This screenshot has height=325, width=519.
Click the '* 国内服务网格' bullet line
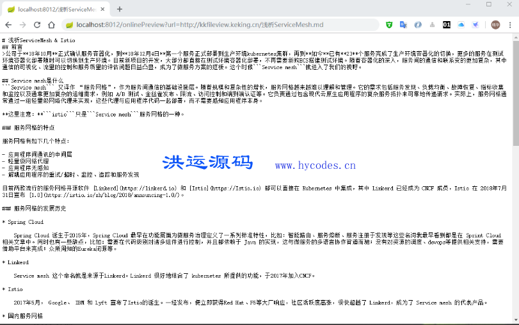[22, 316]
